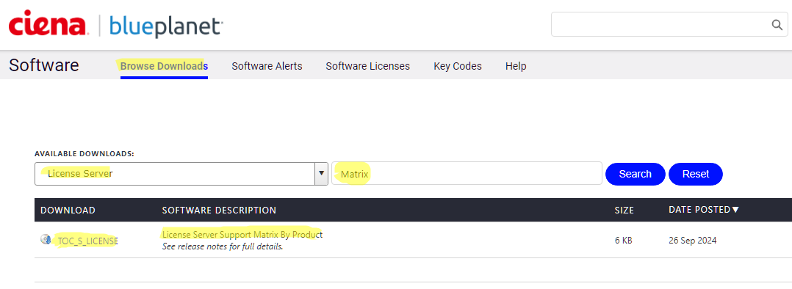Screen dimensions: 792x289
Task: Sort by Date Posted column arrow
Action: (x=735, y=209)
